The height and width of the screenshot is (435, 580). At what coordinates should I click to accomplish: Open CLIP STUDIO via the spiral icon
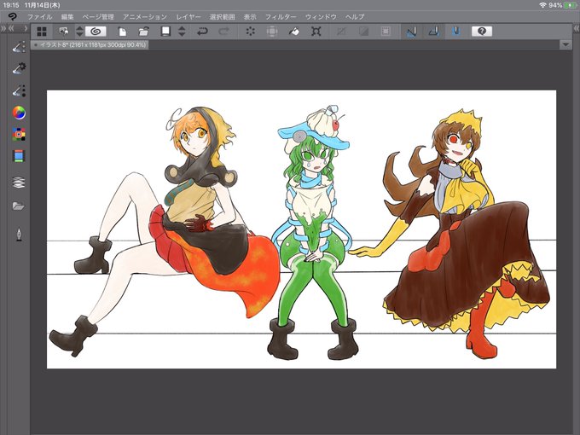pyautogui.click(x=96, y=32)
